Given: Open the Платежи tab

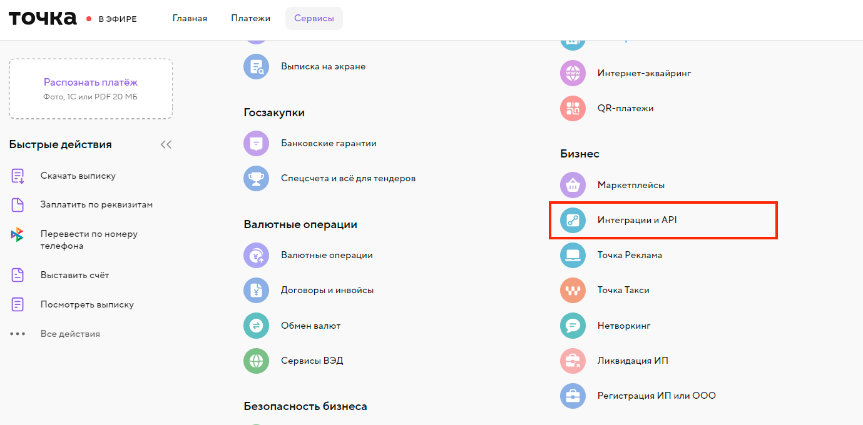Looking at the screenshot, I should pyautogui.click(x=250, y=19).
